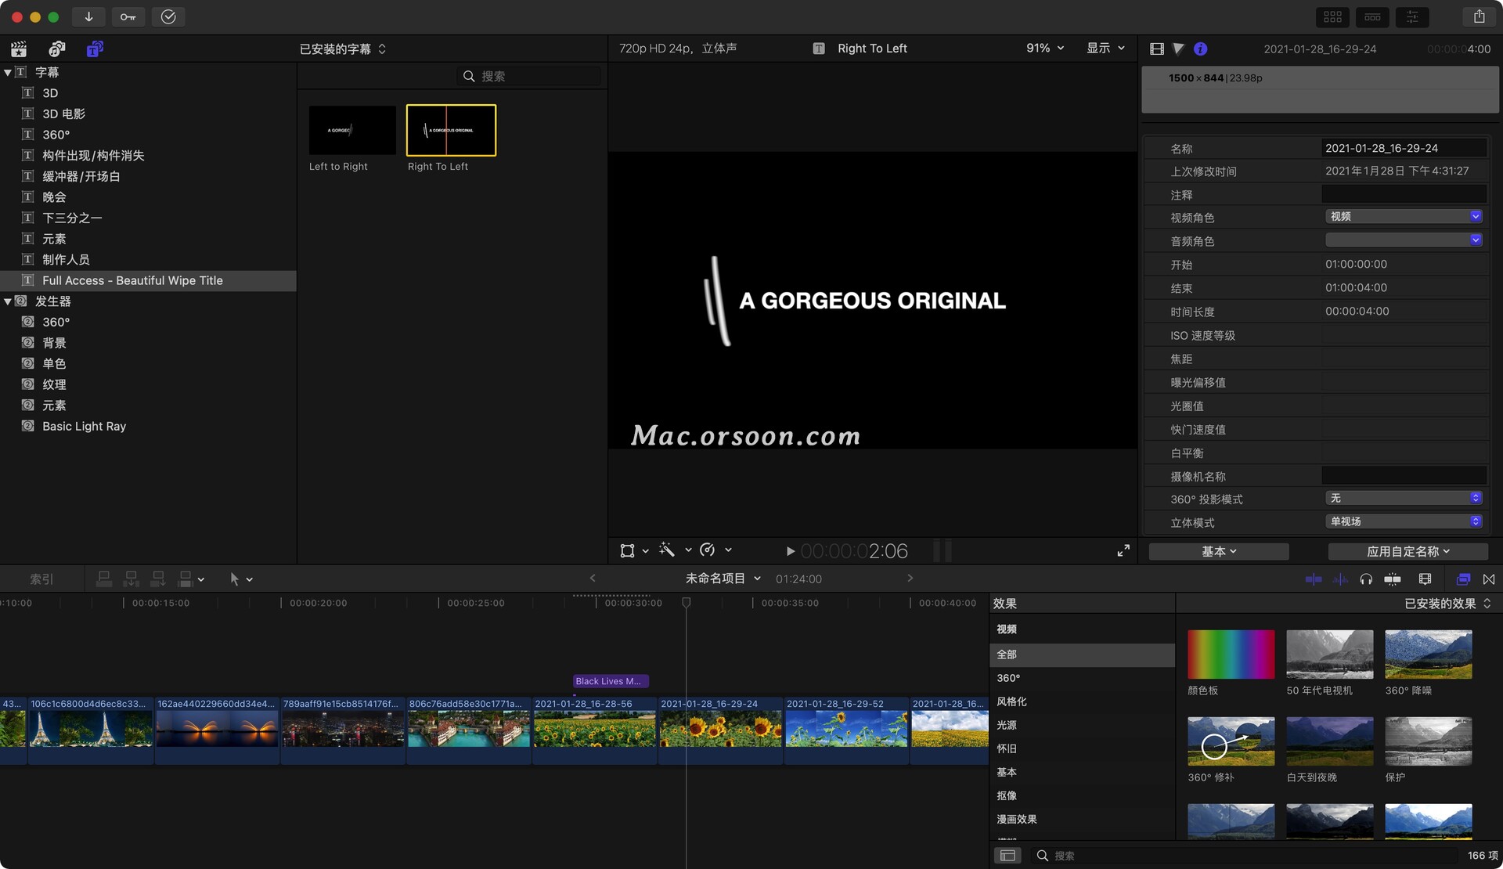Image resolution: width=1503 pixels, height=869 pixels.
Task: Toggle audio skimming
Action: pyautogui.click(x=1340, y=579)
